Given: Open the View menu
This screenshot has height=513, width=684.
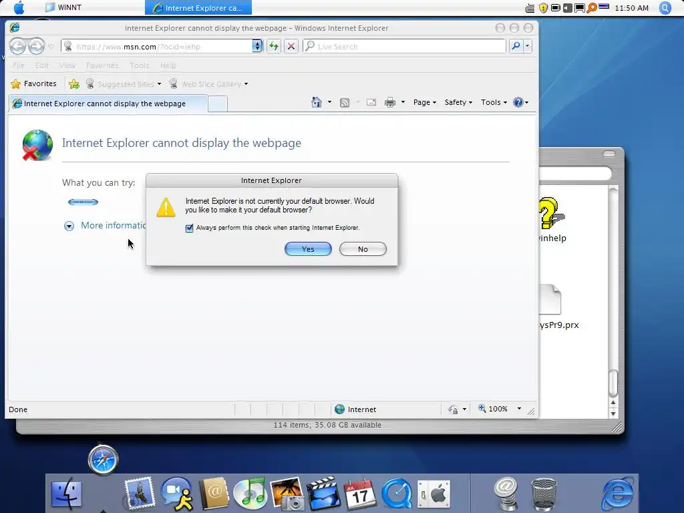Looking at the screenshot, I should click(x=67, y=65).
